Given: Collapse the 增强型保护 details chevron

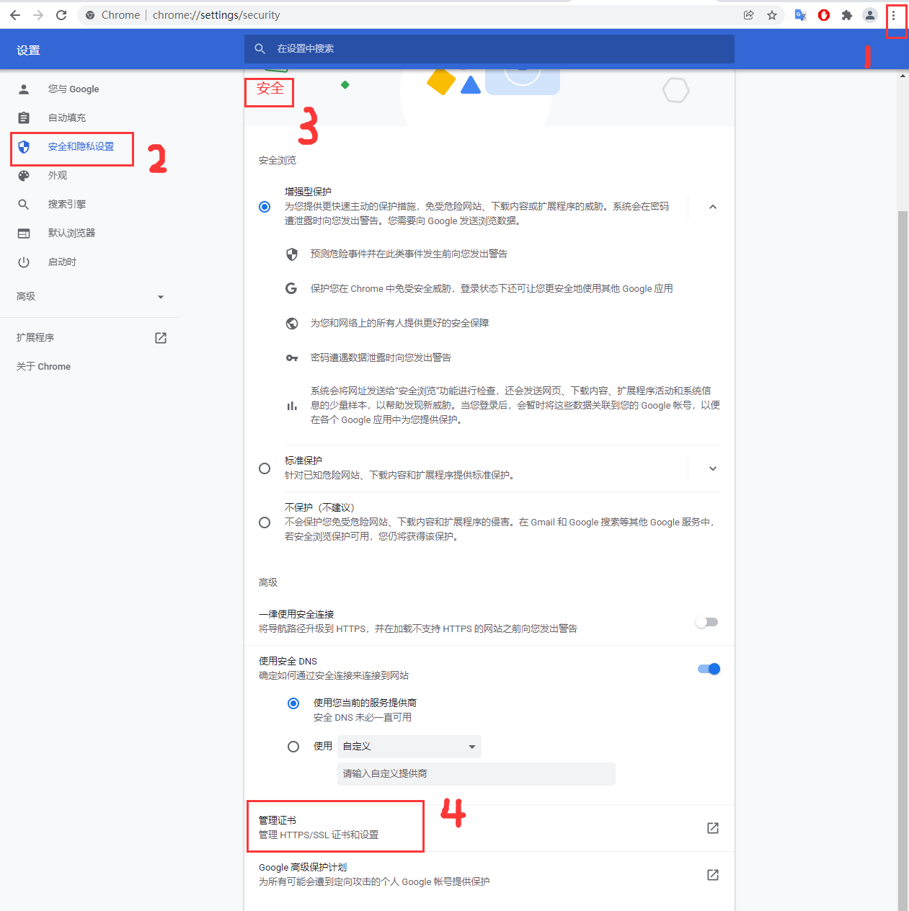Looking at the screenshot, I should [x=713, y=207].
